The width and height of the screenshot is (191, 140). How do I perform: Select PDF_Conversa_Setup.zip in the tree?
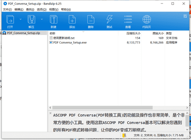(x=23, y=33)
